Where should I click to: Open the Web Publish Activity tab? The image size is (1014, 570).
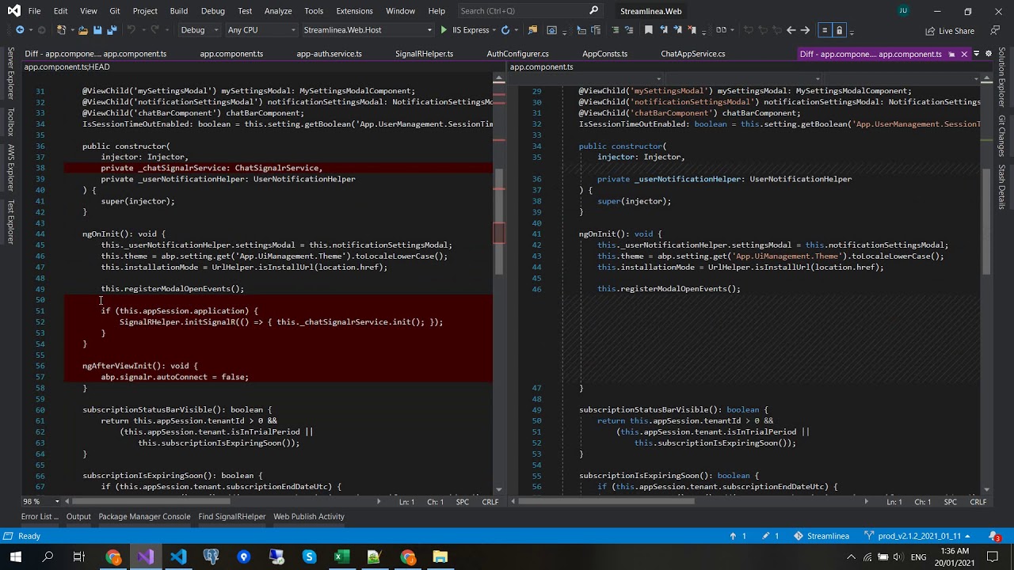tap(309, 516)
